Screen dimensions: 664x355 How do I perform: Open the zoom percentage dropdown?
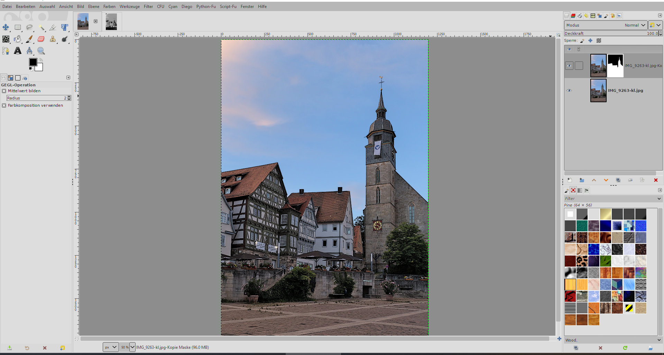(x=132, y=347)
